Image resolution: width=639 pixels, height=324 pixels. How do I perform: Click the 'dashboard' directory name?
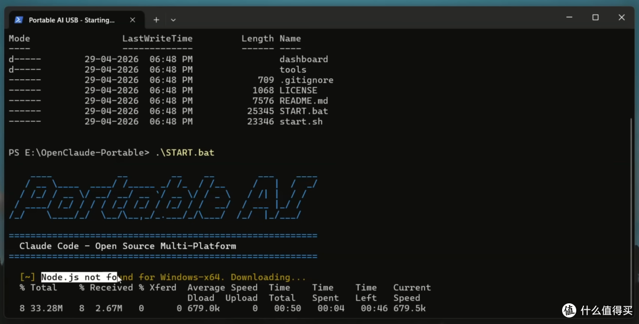[304, 60]
